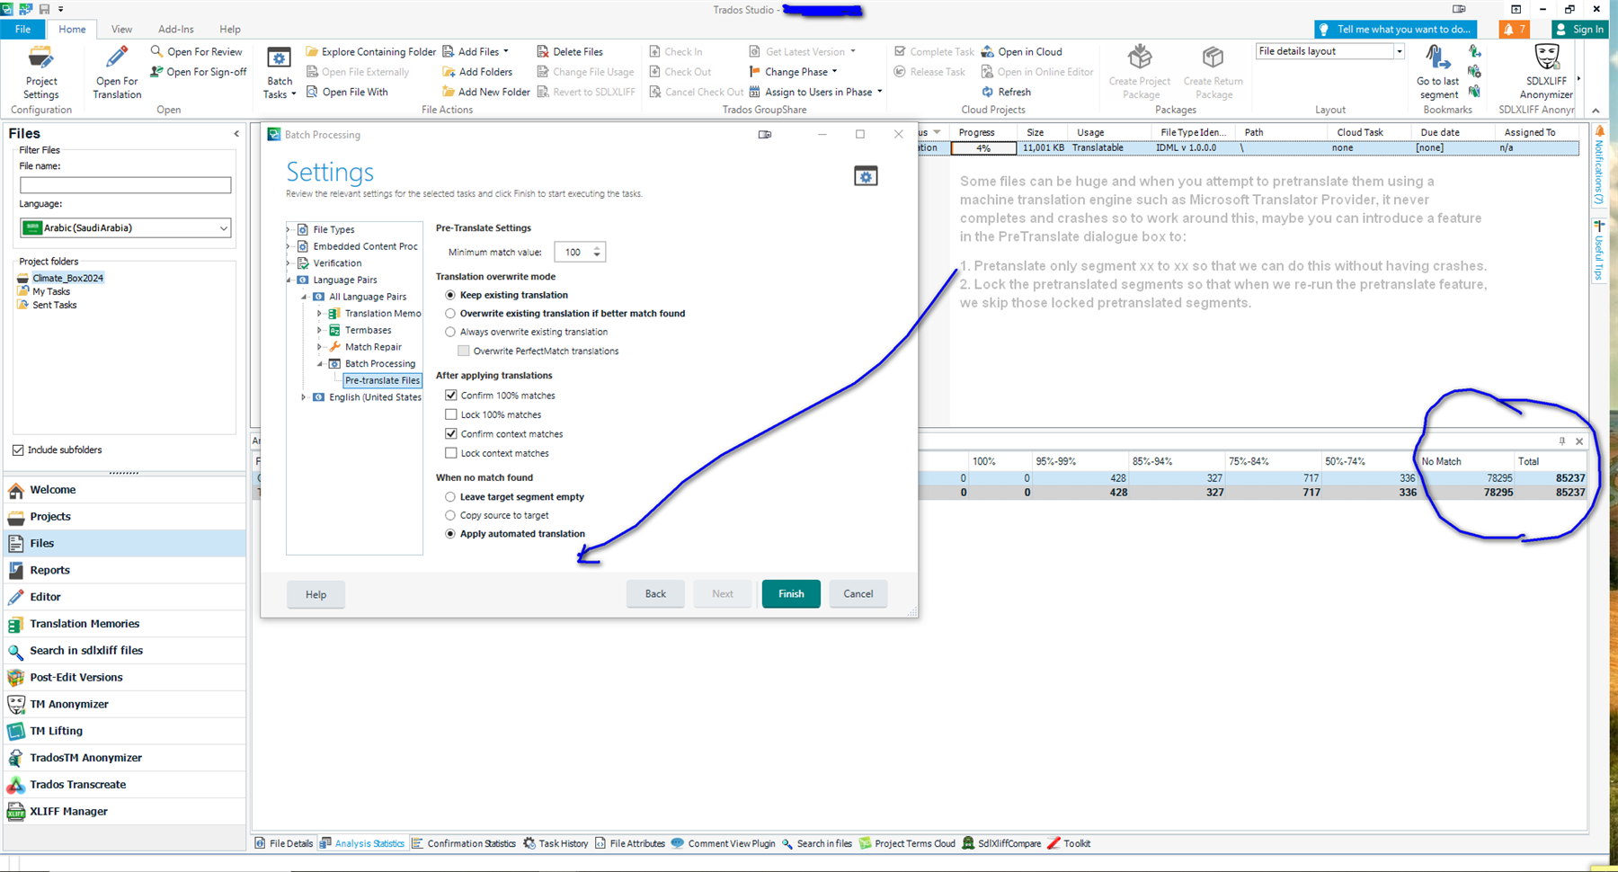Switch to Add-Ins ribbon tab

(176, 30)
